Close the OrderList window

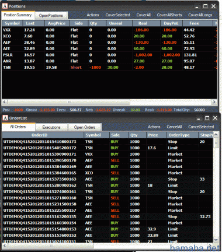(x=215, y=118)
